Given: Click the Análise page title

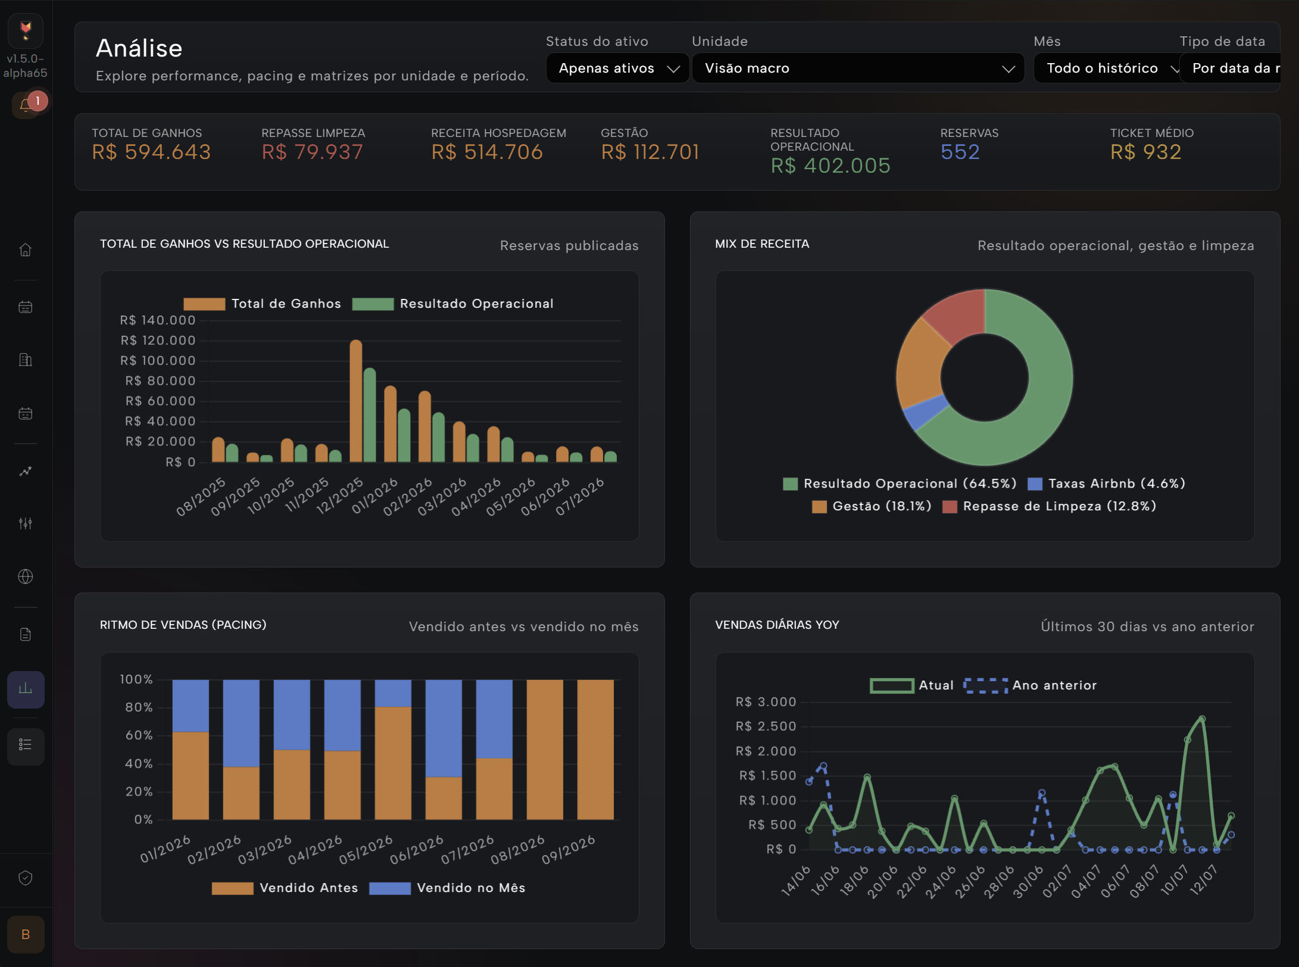Looking at the screenshot, I should (139, 48).
